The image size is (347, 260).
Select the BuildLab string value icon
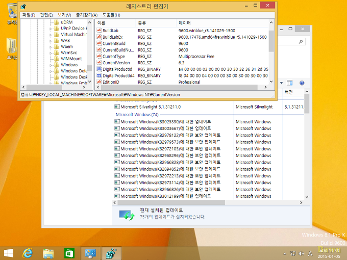(99, 31)
